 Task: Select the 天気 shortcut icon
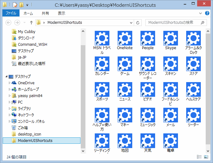pyautogui.click(x=148, y=141)
